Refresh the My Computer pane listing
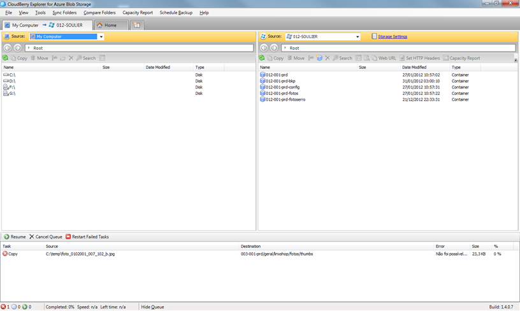 (x=5, y=58)
